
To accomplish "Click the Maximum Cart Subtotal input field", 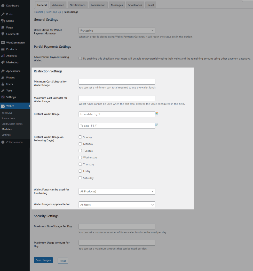I will 117,98.
